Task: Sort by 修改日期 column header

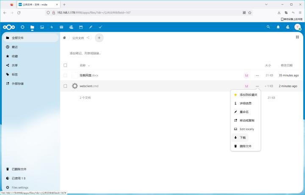Action: click(x=287, y=65)
